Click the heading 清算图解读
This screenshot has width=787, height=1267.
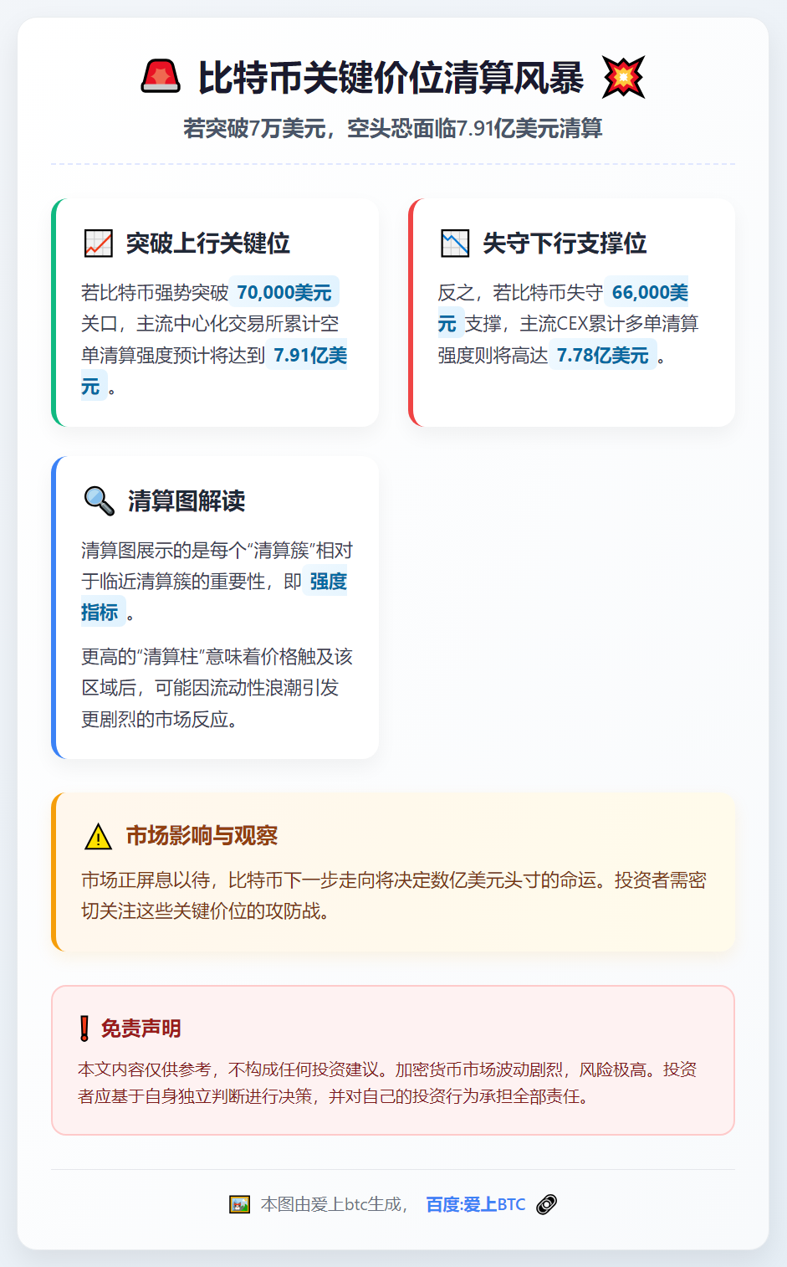(187, 500)
